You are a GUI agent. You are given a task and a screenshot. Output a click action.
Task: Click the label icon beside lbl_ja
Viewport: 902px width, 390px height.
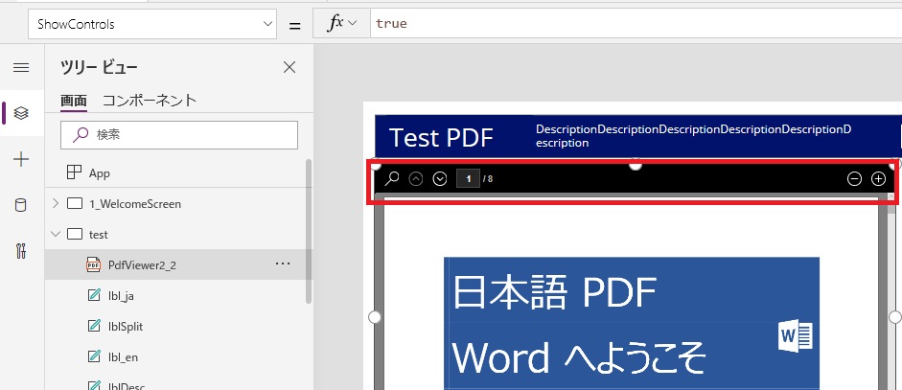click(93, 296)
